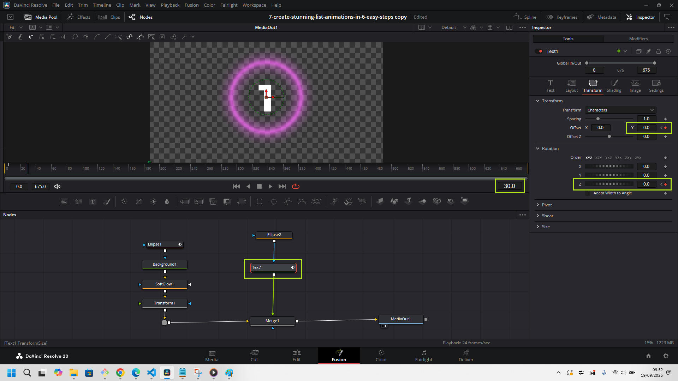Pin the Text1 tool in Inspector

click(648, 51)
